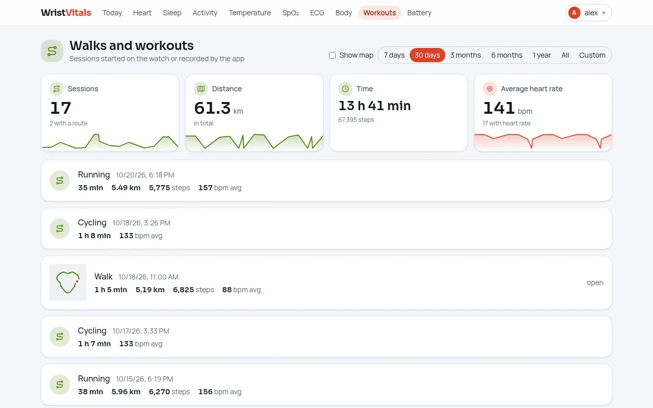Choose the Custom date range

coord(592,55)
